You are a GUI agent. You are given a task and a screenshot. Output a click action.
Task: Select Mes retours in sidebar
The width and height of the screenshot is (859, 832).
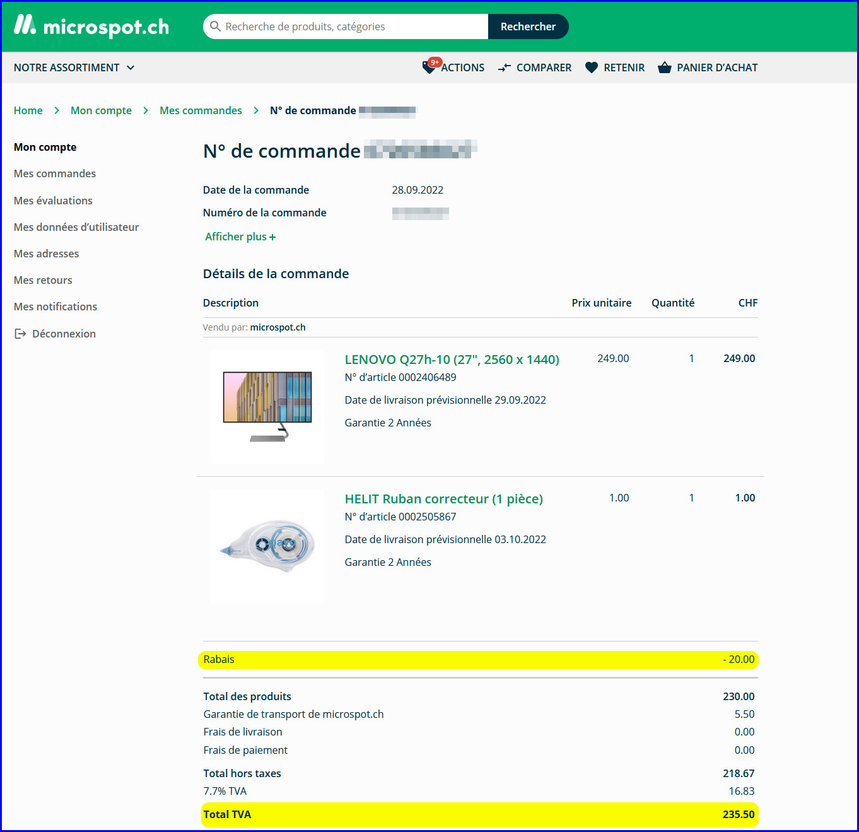(x=43, y=280)
